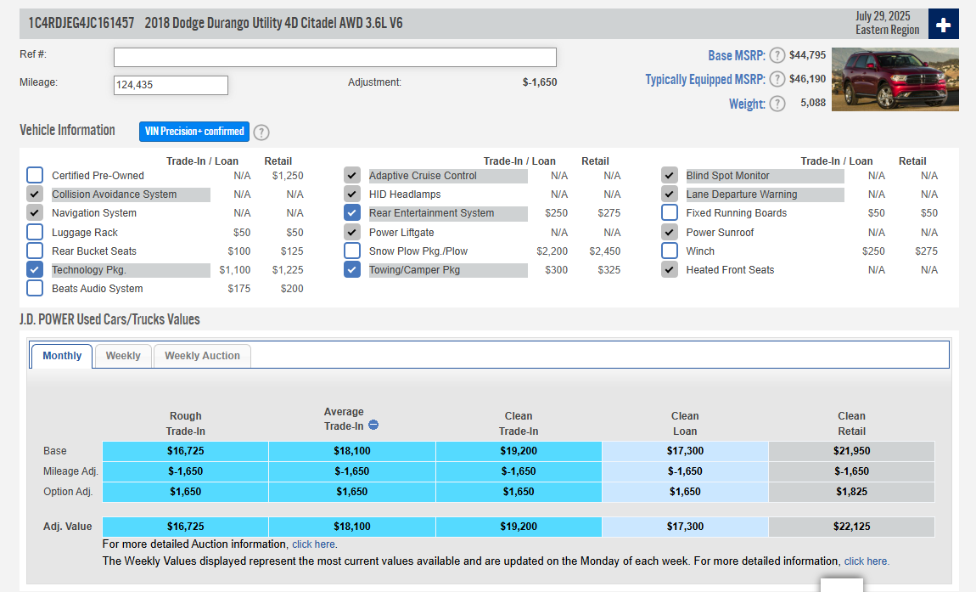Toggle Lane Departure Warning checkbox
976x592 pixels.
coord(670,194)
